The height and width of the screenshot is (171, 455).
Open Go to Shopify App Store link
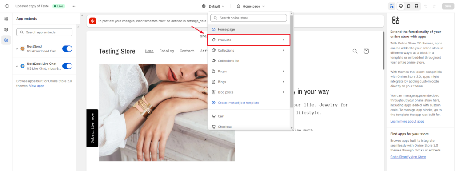pyautogui.click(x=408, y=157)
